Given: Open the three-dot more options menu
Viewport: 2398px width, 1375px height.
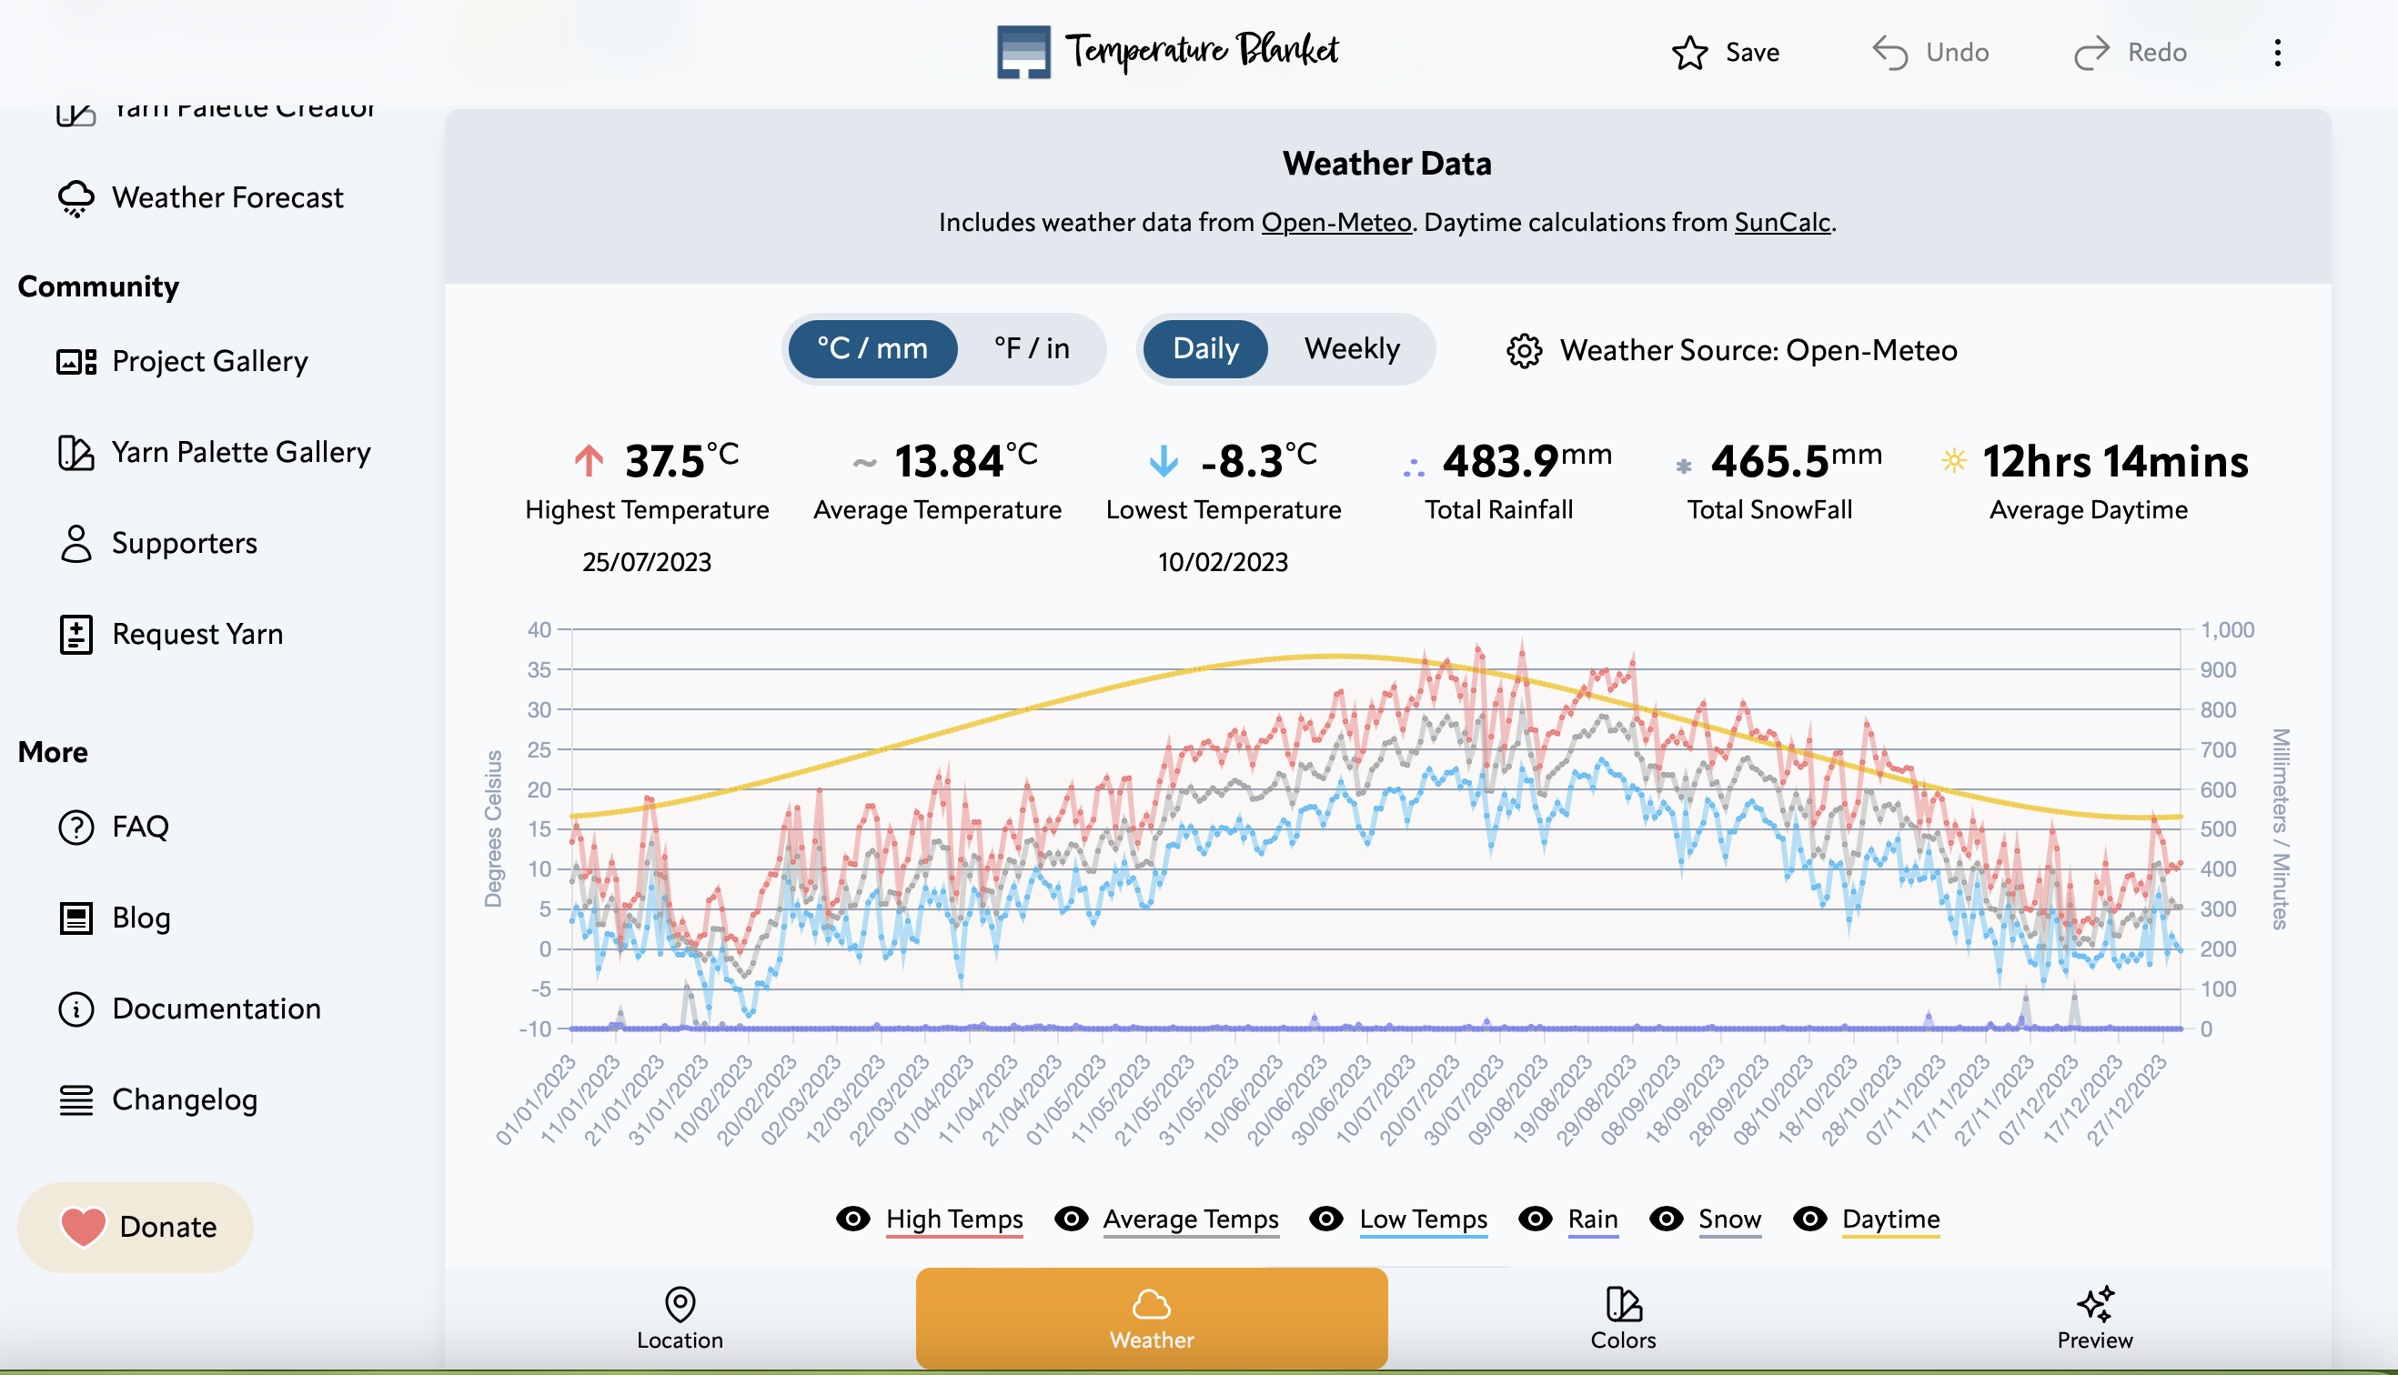Looking at the screenshot, I should [2277, 53].
